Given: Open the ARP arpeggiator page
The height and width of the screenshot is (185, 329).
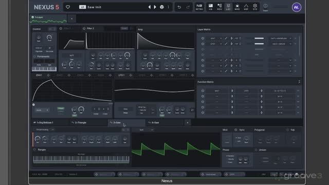Looking at the screenshot, I should (246, 7).
